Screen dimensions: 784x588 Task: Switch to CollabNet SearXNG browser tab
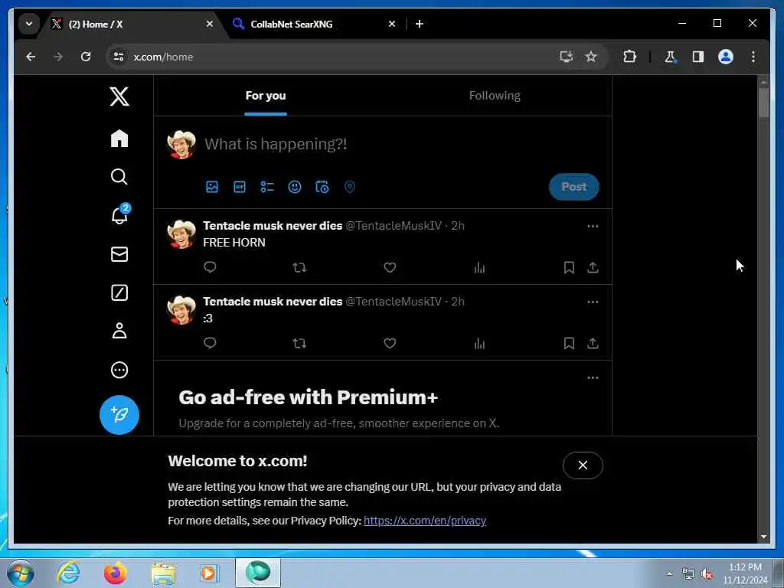coord(315,24)
